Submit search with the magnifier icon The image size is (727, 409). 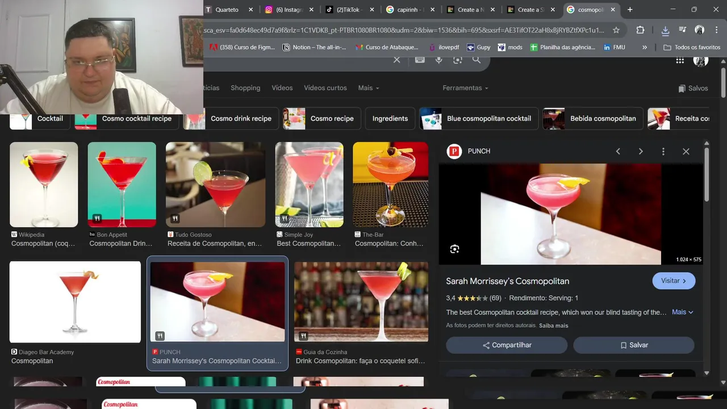[477, 60]
